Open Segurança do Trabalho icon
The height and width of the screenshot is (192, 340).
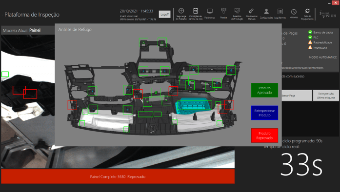(x=181, y=11)
